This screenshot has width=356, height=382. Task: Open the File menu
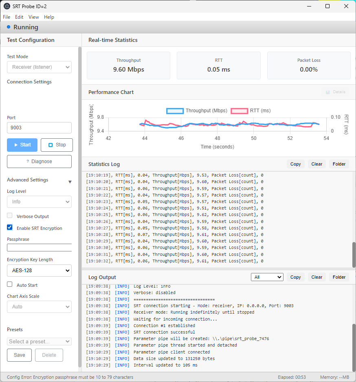(x=7, y=17)
